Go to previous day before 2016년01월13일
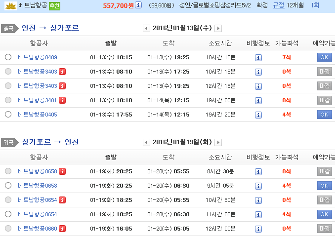This screenshot has height=236, width=335. (x=146, y=29)
